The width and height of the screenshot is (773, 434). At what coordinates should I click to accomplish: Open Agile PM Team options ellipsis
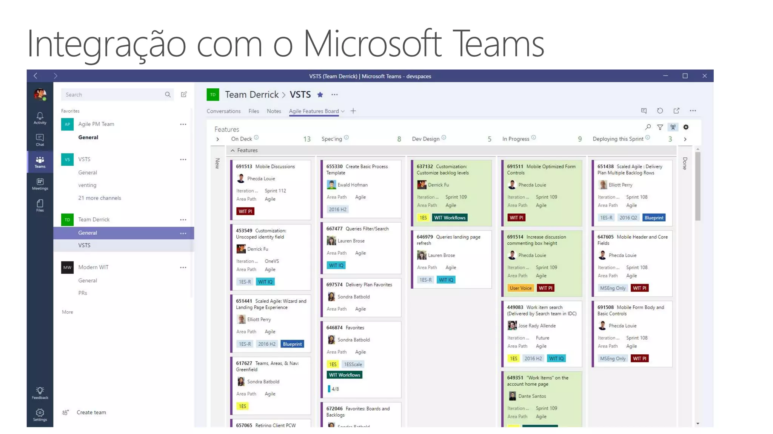point(183,124)
